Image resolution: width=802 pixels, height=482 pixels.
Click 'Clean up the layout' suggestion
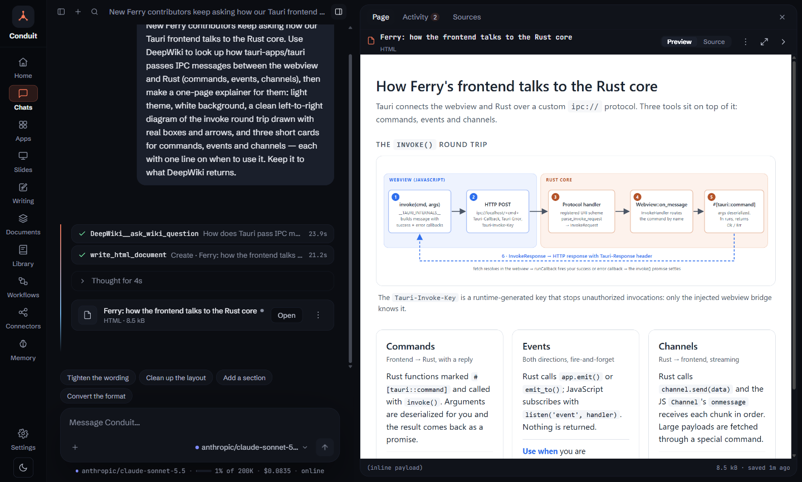coord(176,378)
